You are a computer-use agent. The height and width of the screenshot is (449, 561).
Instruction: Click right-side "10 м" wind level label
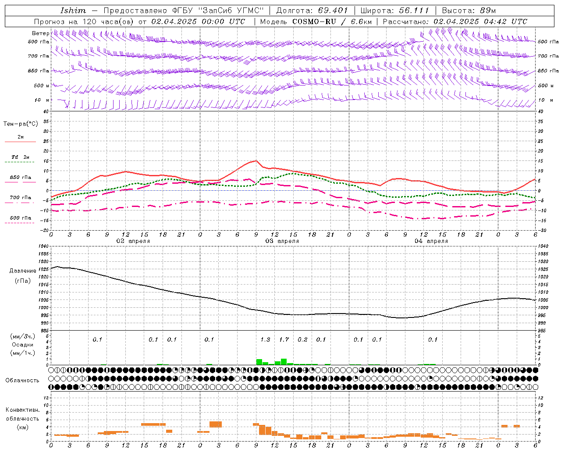click(546, 100)
